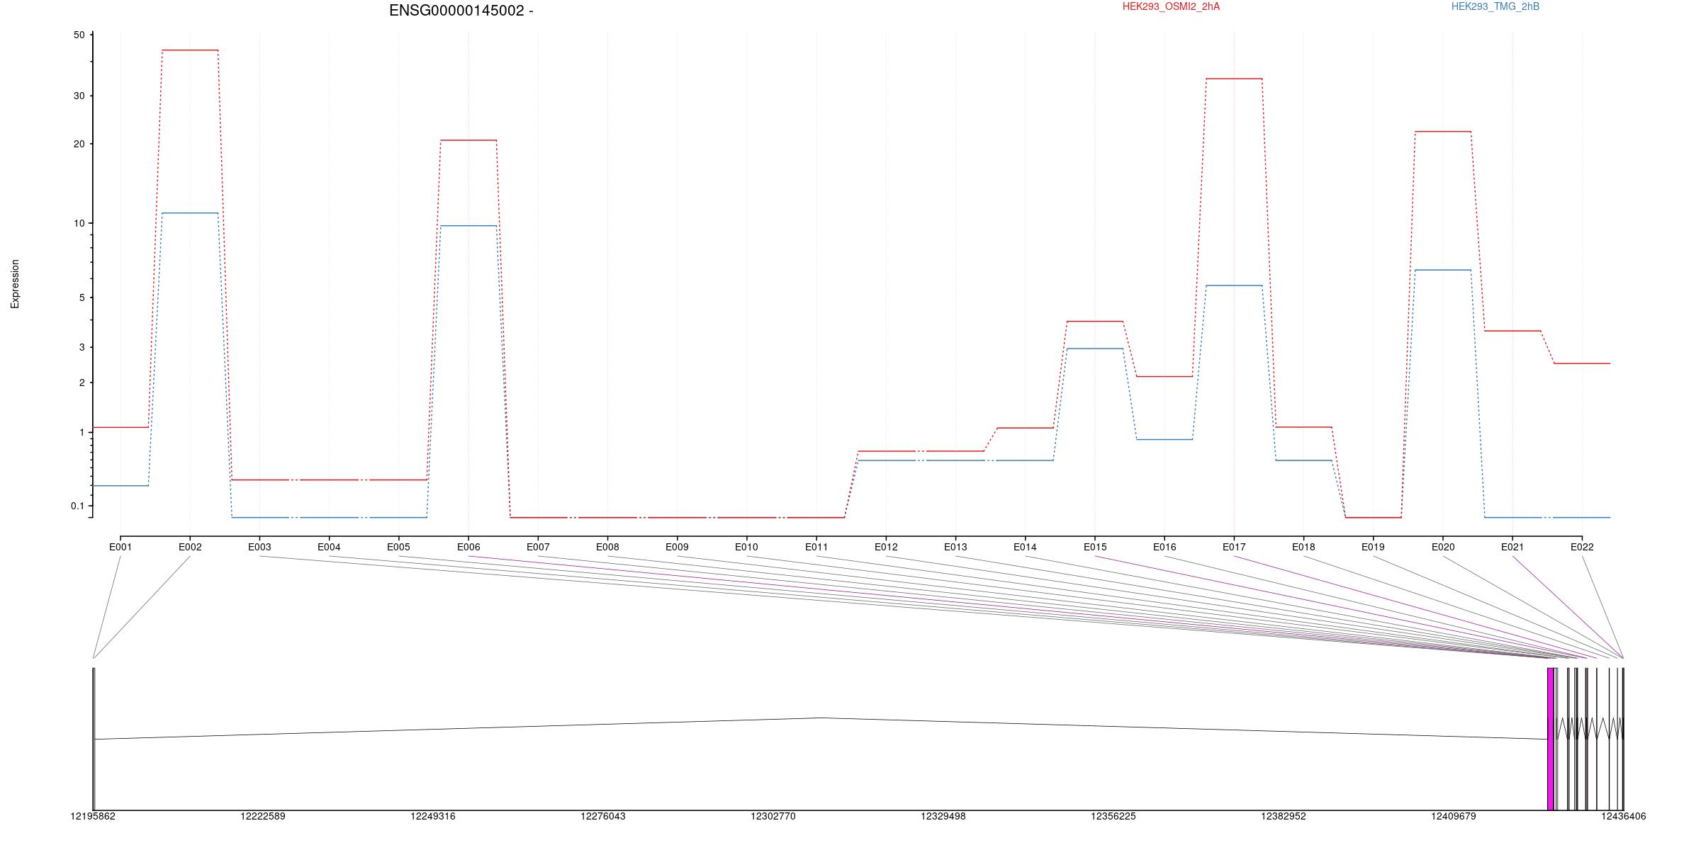This screenshot has height=850, width=1701.
Task: Click exon label E009
Action: (677, 547)
